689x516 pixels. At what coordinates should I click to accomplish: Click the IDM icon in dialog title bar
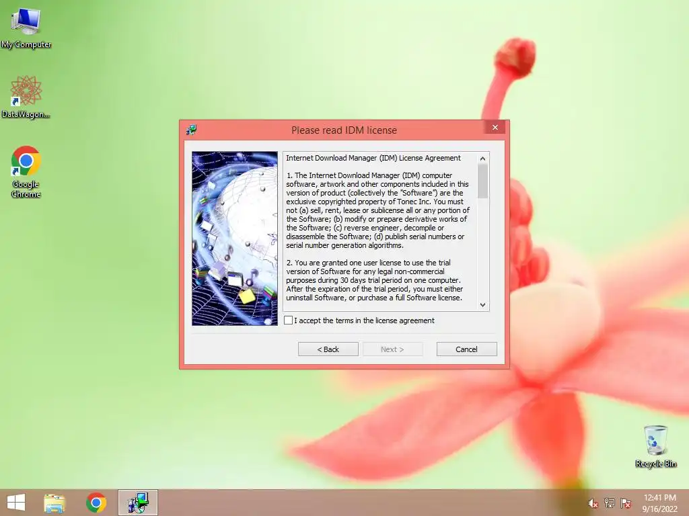191,130
